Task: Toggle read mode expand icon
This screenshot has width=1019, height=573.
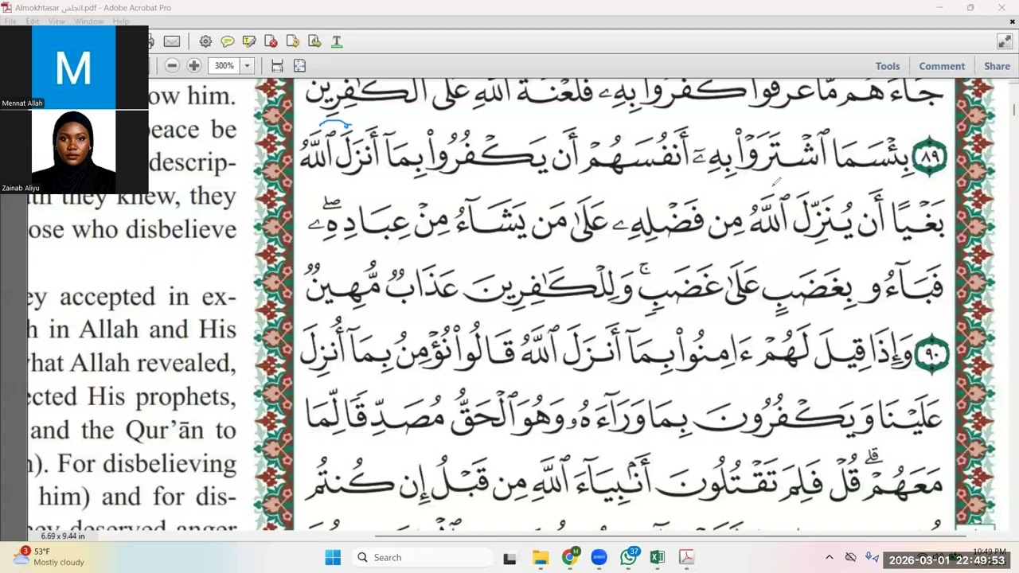Action: (x=1005, y=41)
